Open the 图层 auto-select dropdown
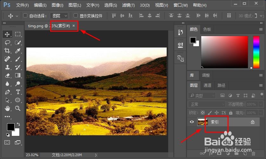 [59, 16]
